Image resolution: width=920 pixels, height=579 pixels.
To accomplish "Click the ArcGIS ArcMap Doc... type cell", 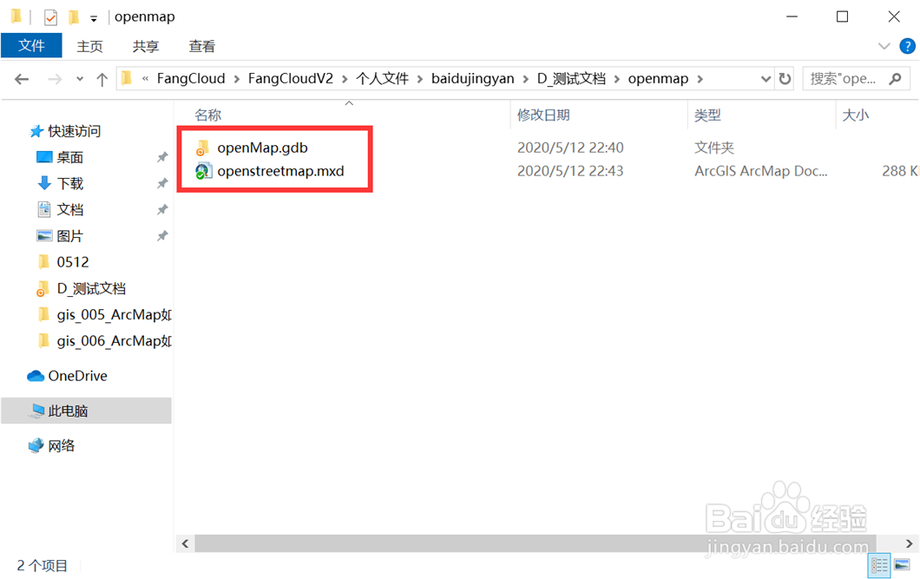I will [x=761, y=171].
